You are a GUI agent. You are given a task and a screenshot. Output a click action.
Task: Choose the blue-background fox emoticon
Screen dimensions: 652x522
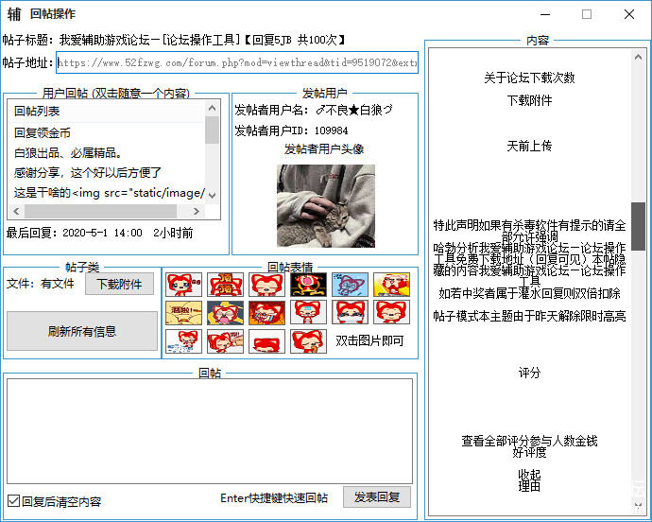click(x=350, y=285)
